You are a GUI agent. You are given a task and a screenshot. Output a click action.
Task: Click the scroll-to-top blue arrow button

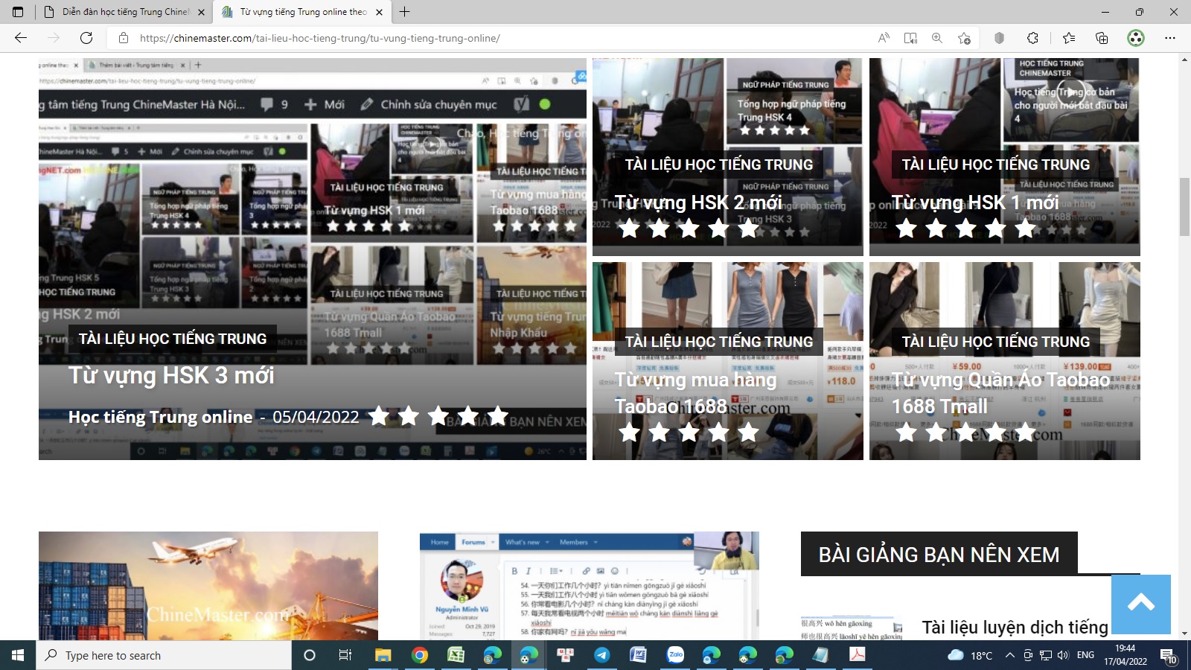(1141, 604)
